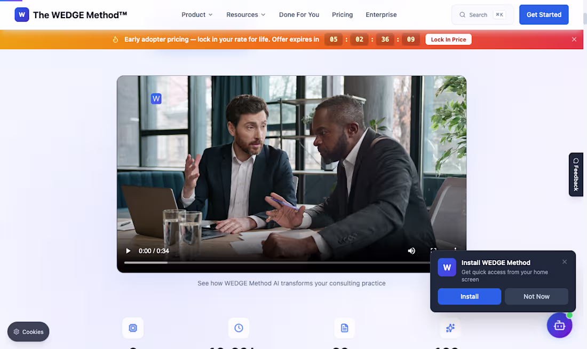Click the Lock In Price button

pos(448,40)
